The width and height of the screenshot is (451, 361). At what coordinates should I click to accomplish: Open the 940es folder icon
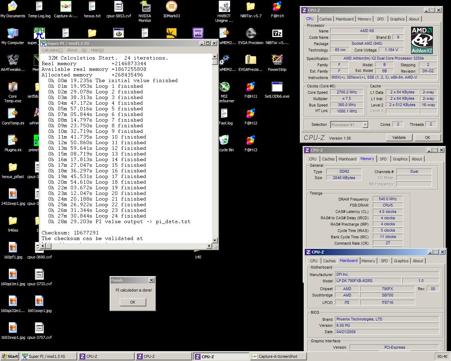(x=13, y=224)
